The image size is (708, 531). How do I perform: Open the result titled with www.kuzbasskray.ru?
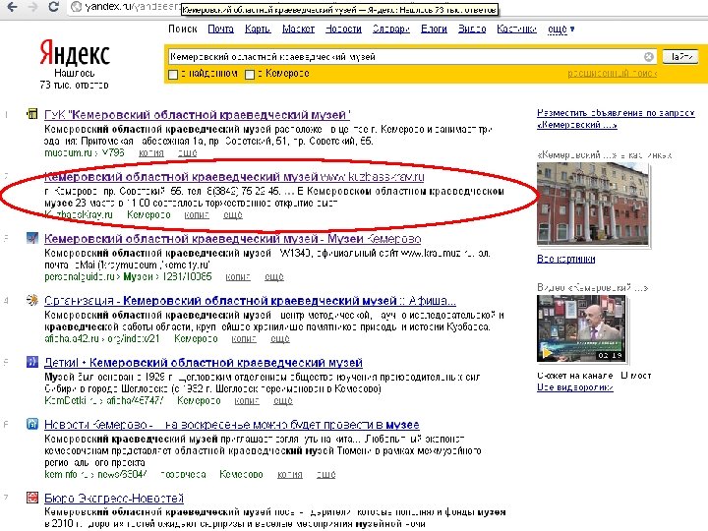coord(234,177)
